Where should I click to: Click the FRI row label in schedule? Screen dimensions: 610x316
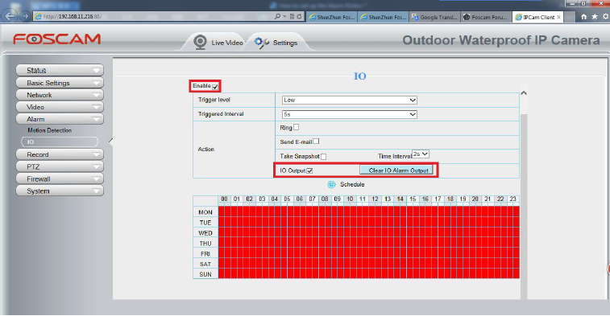click(x=205, y=253)
